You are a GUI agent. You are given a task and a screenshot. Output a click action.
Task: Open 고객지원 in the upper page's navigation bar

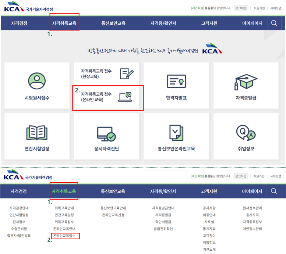click(209, 23)
